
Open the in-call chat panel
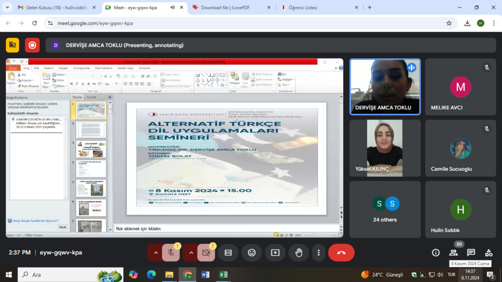(x=471, y=253)
